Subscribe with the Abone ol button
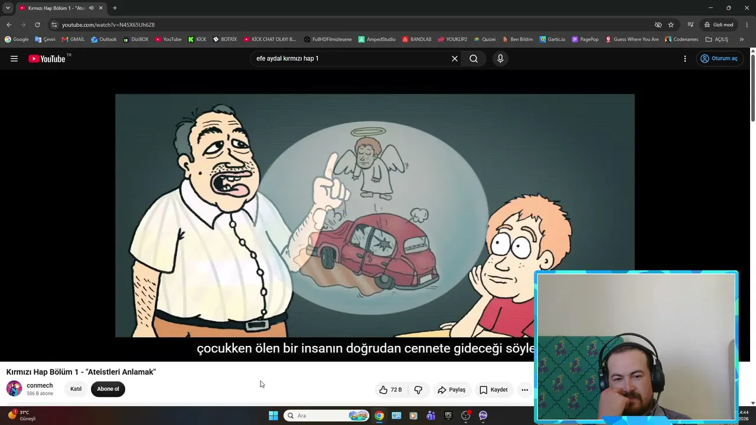 pos(108,389)
